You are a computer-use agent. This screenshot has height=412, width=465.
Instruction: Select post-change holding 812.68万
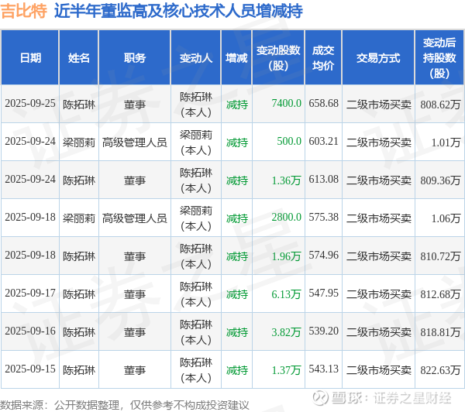(x=440, y=294)
